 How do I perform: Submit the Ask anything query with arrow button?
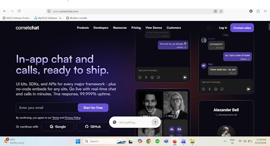(x=155, y=122)
